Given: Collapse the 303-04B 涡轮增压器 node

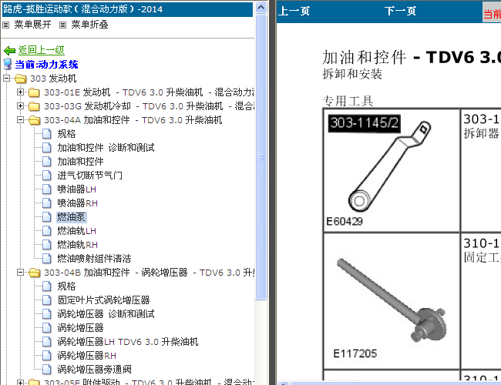Looking at the screenshot, I should click(20, 272).
